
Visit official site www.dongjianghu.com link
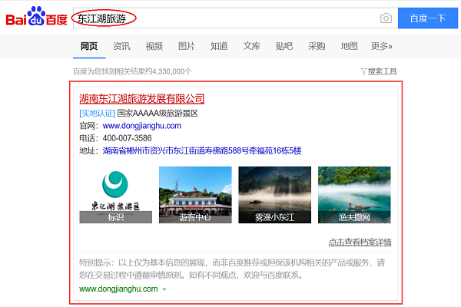click(x=142, y=125)
